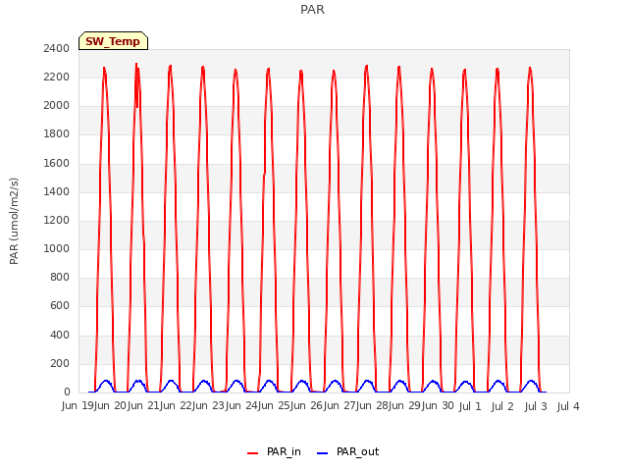Click the 2200 y-axis tick label
Viewport: 628px width, 471px height.
click(57, 77)
